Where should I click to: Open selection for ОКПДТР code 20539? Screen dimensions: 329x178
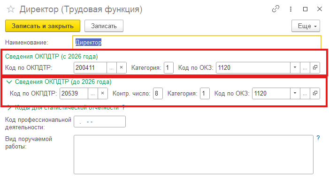93,93
